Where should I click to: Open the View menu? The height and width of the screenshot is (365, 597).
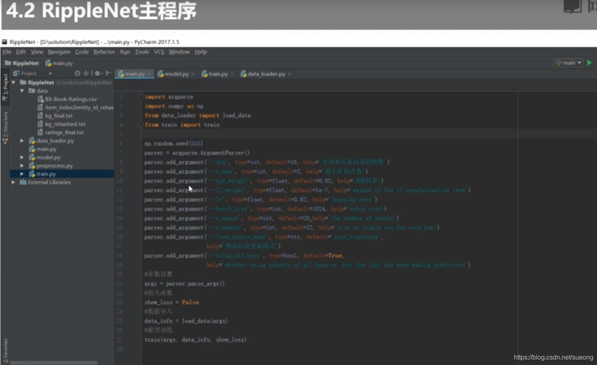pyautogui.click(x=37, y=52)
